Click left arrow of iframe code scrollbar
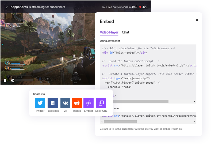 pos(102,122)
